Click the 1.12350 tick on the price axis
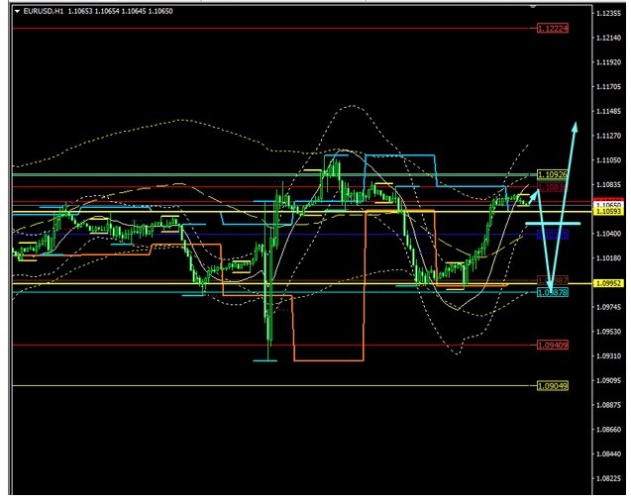The image size is (631, 501). [x=606, y=13]
